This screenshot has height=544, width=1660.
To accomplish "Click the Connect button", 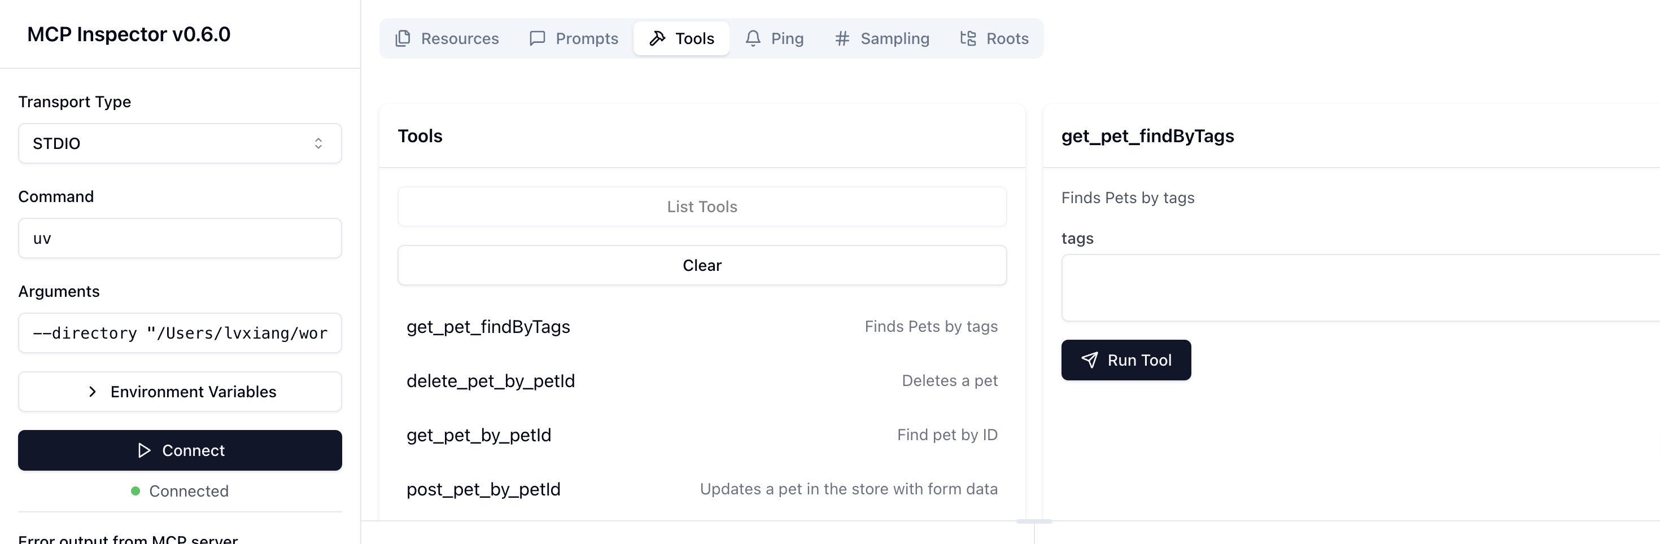I will (x=180, y=451).
